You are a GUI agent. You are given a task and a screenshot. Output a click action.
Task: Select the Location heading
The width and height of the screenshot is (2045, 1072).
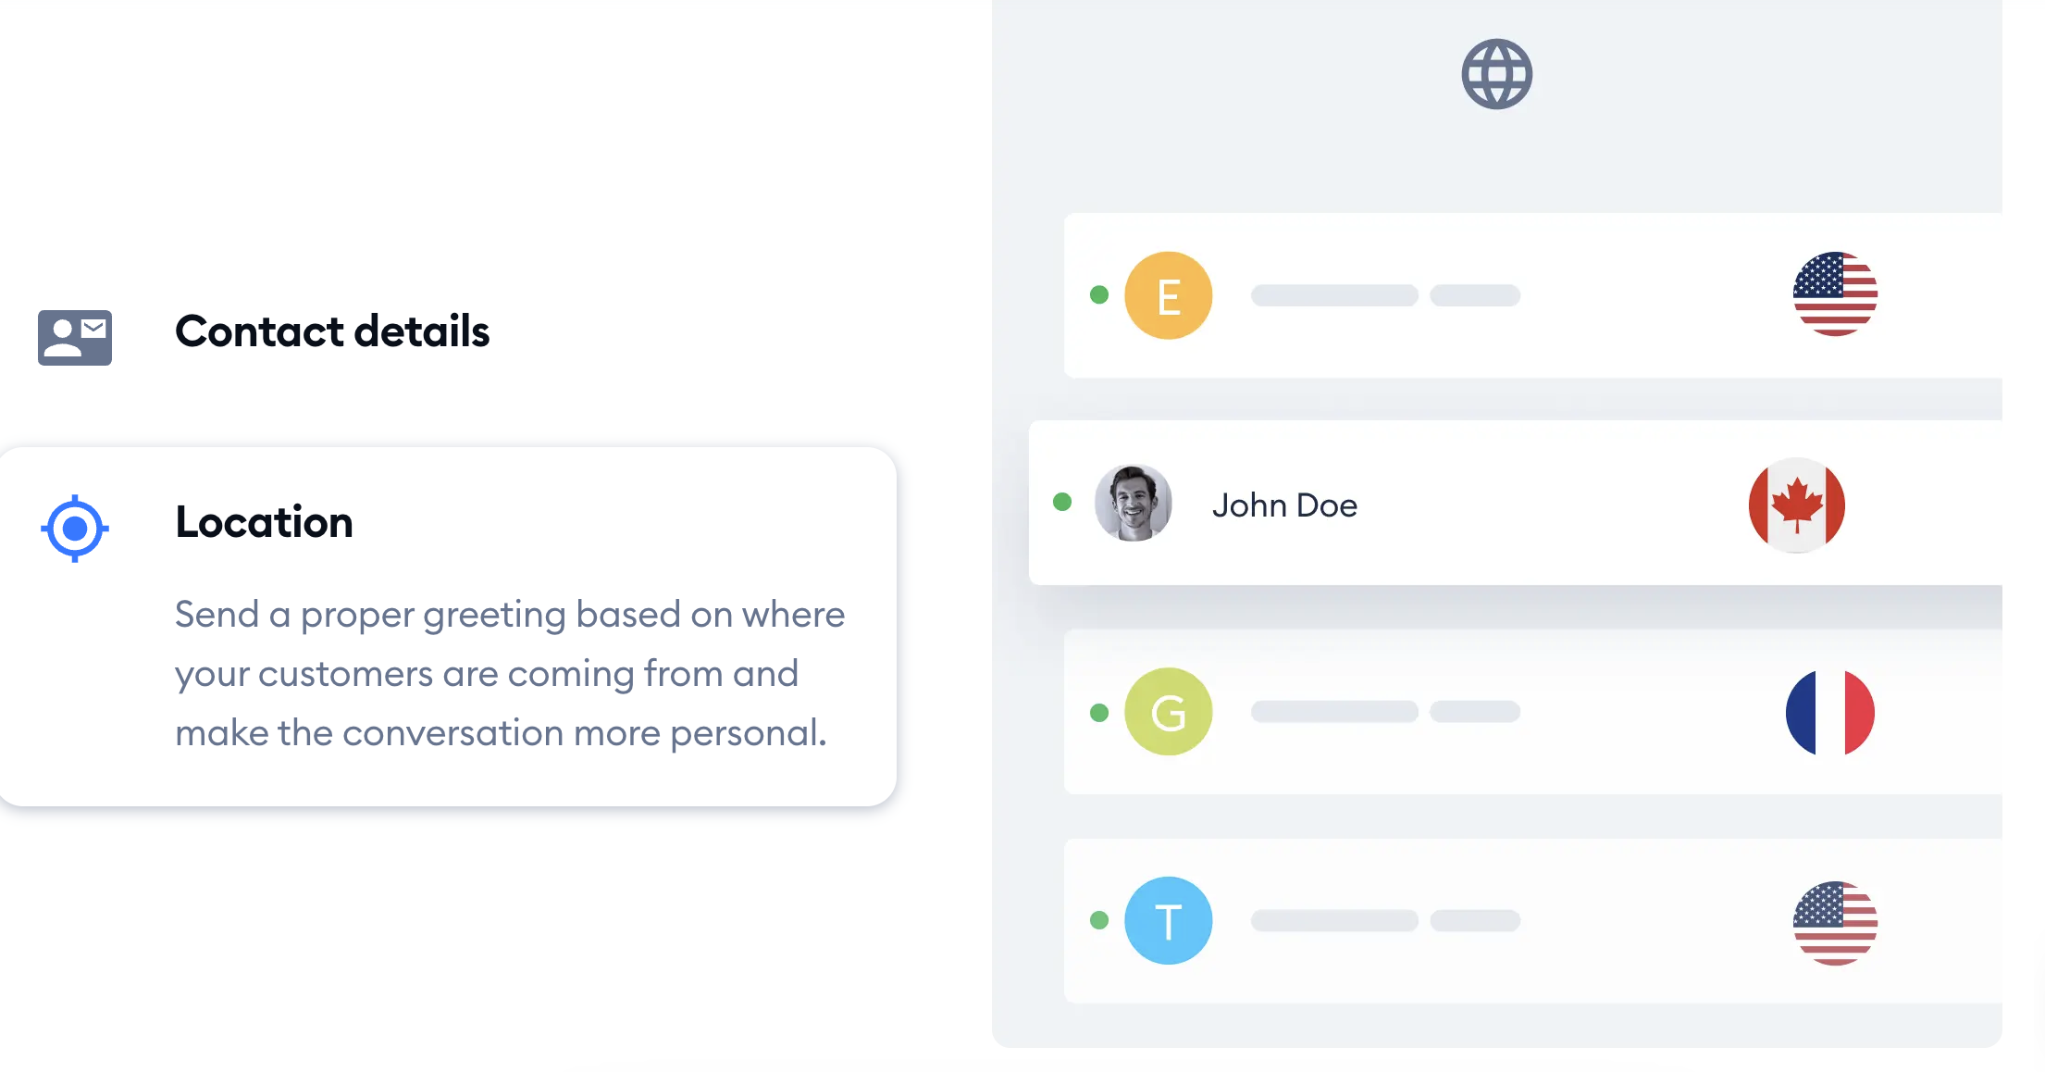pyautogui.click(x=264, y=522)
